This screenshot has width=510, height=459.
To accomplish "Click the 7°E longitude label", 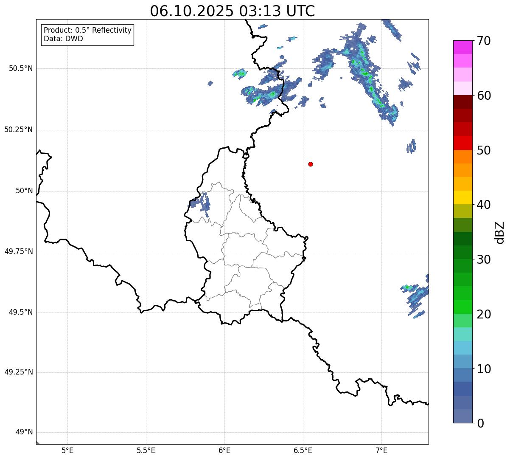I will pos(381,450).
